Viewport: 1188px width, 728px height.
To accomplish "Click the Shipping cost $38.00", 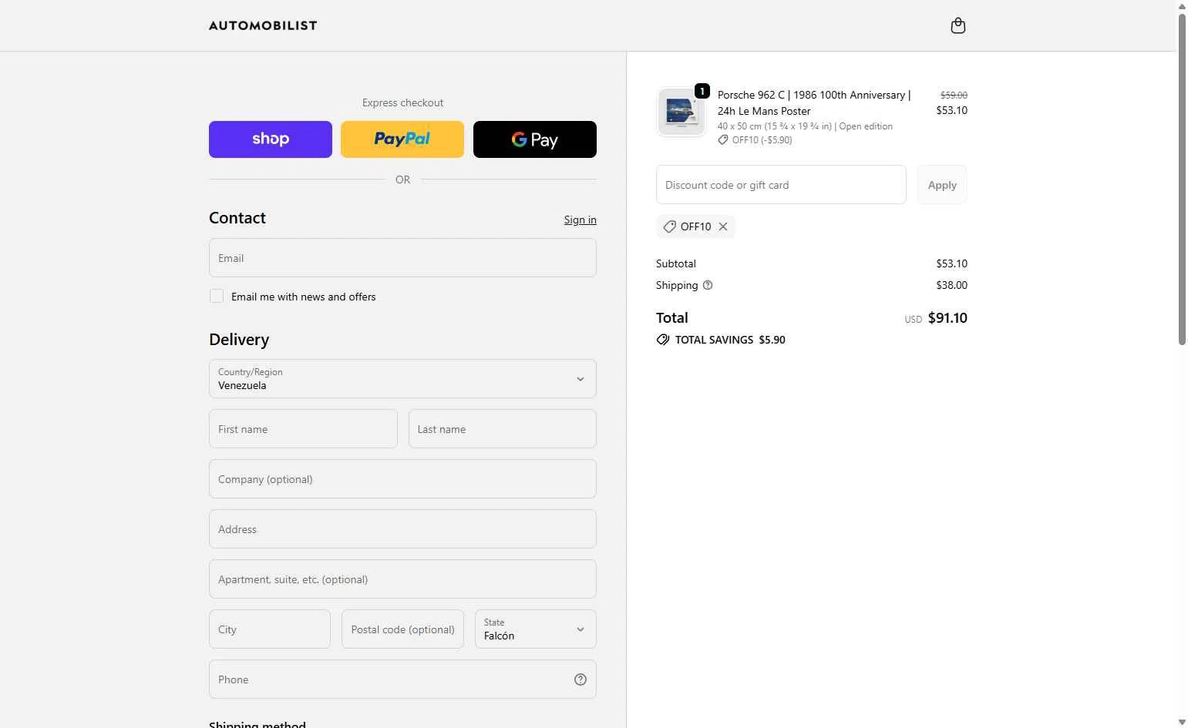I will coord(951,285).
